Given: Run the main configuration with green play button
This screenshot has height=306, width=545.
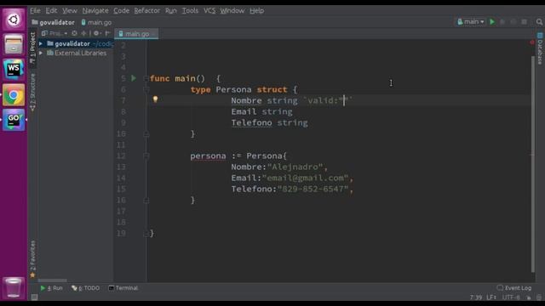Looking at the screenshot, I should [x=492, y=22].
